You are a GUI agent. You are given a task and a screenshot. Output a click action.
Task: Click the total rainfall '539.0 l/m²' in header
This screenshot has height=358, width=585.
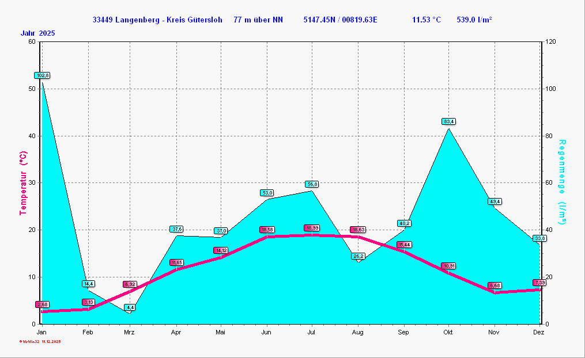coord(474,20)
